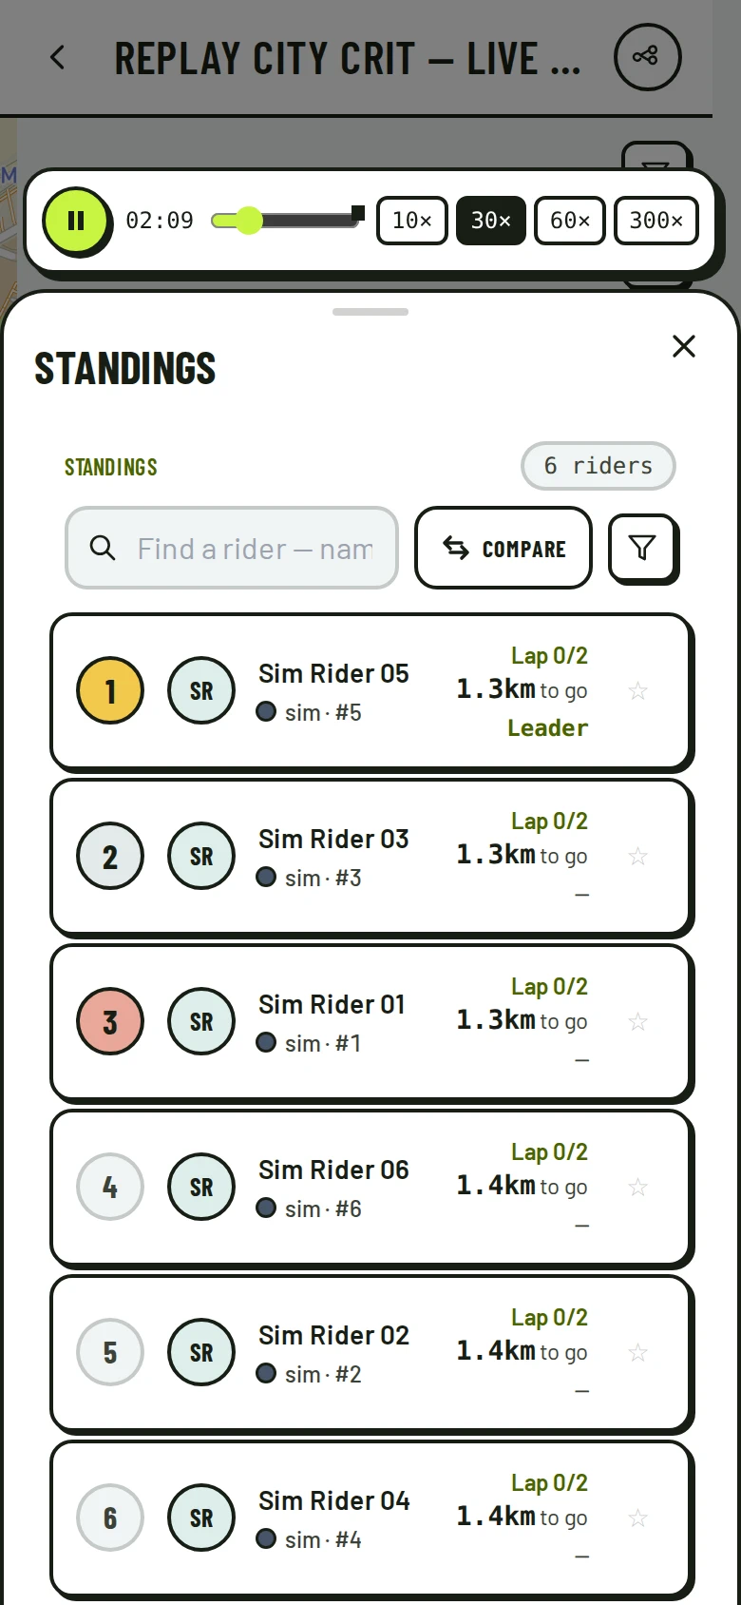Star Sim Rider 04 as favorite
The width and height of the screenshot is (741, 1605).
638,1518
